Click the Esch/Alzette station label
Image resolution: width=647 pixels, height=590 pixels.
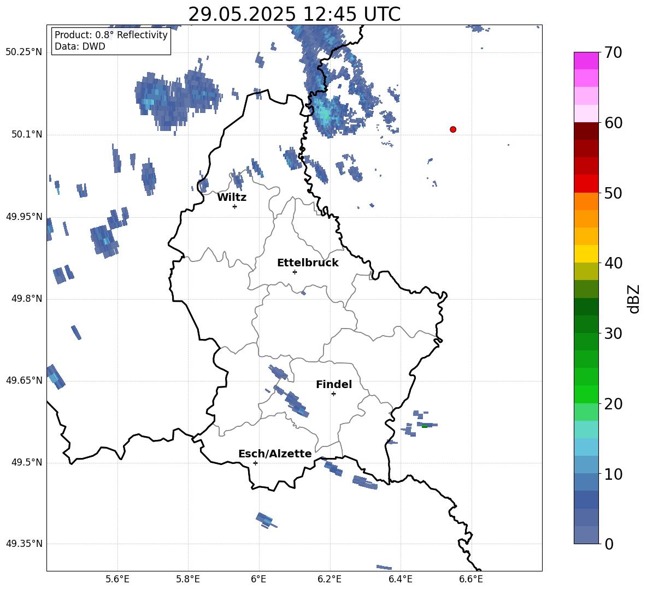275,454
